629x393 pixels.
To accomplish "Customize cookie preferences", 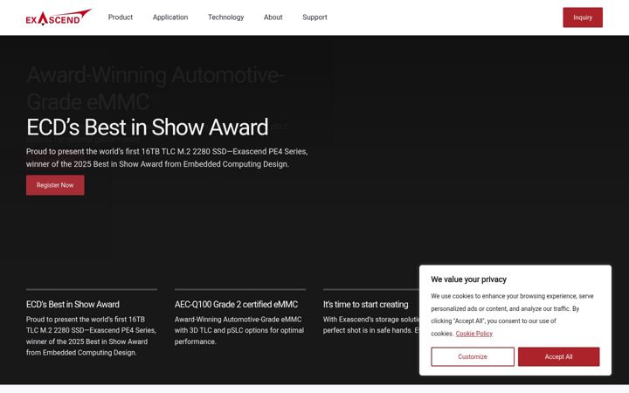I will (473, 356).
